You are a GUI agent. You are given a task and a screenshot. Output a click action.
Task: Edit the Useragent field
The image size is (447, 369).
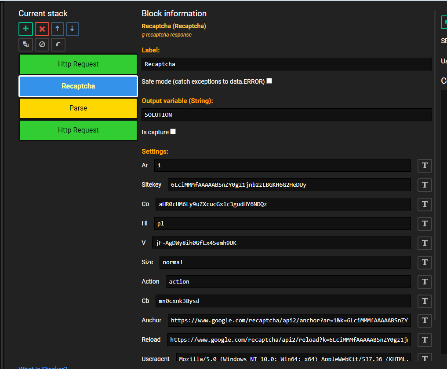293,358
